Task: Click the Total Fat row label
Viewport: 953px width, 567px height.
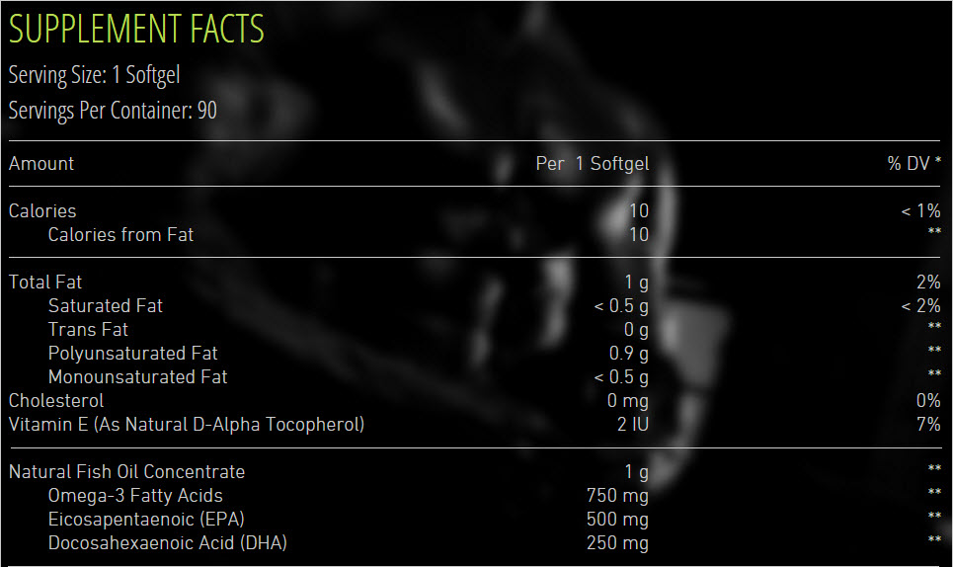Action: point(45,283)
